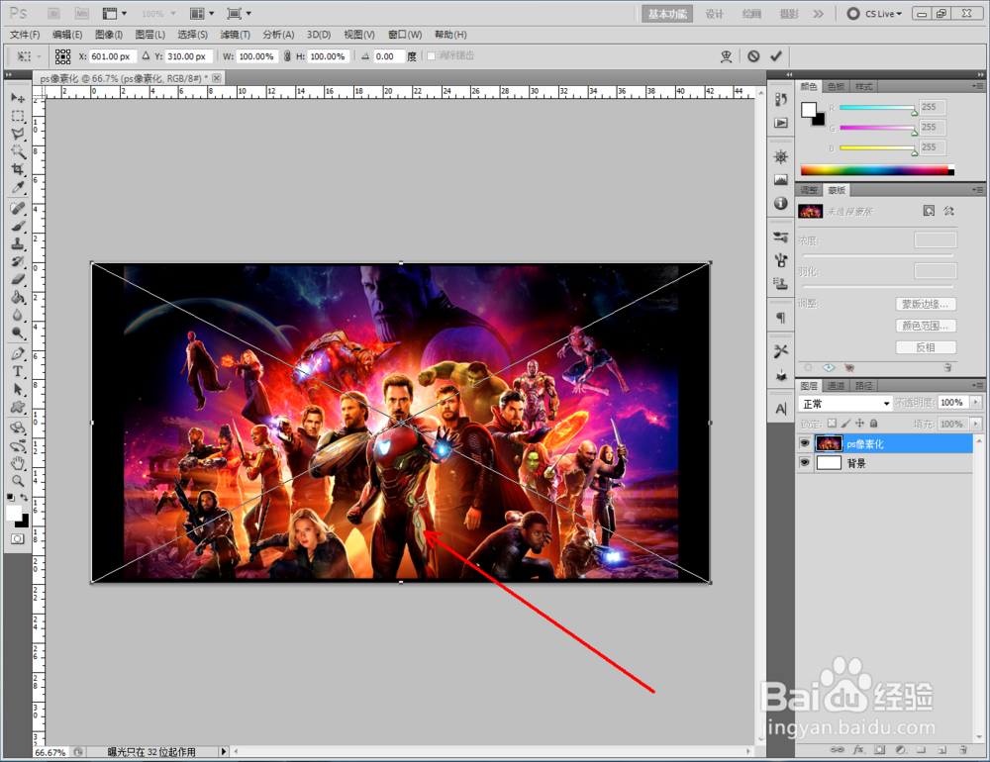Select the Rectangular Marquee tool

pyautogui.click(x=18, y=116)
